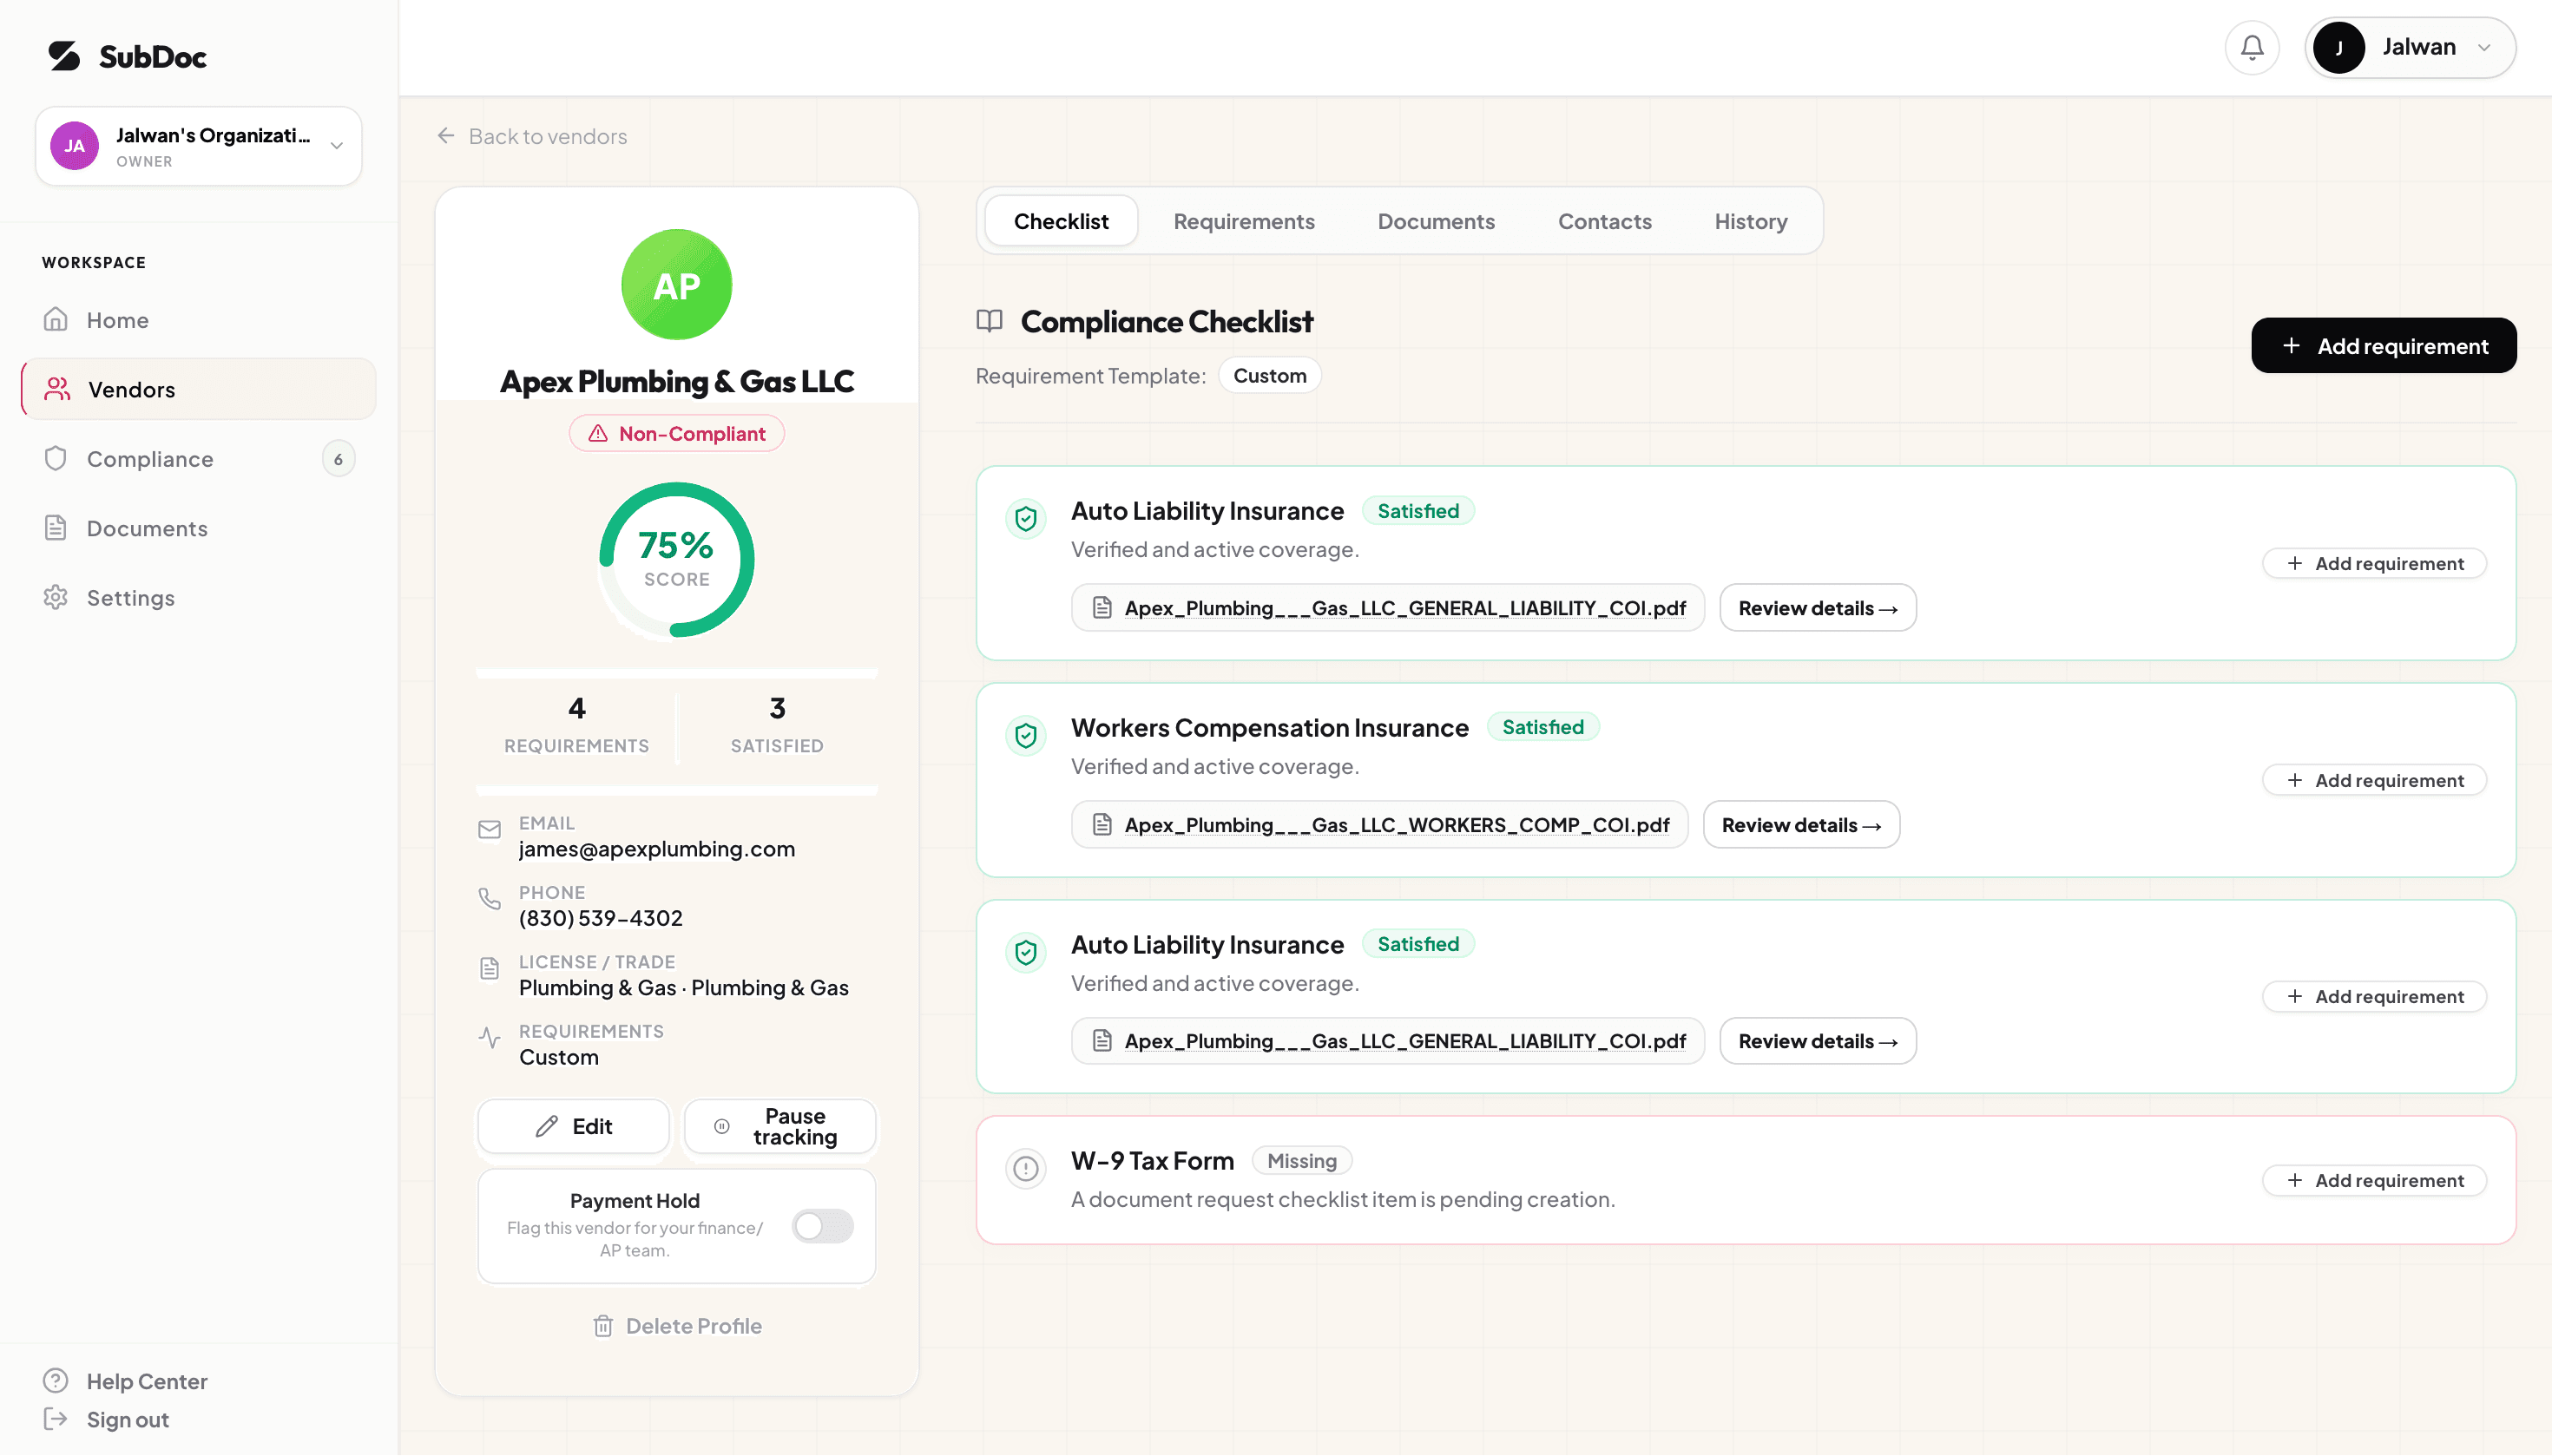
Task: Click the Sign out arrow icon
Action: click(x=56, y=1419)
